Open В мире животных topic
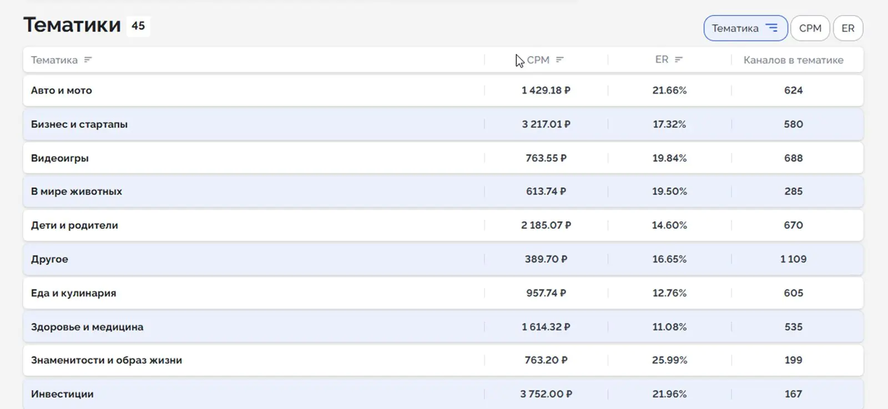The height and width of the screenshot is (409, 888). [77, 191]
